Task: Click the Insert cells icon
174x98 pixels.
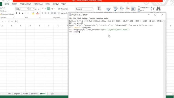Action: coord(122,9)
